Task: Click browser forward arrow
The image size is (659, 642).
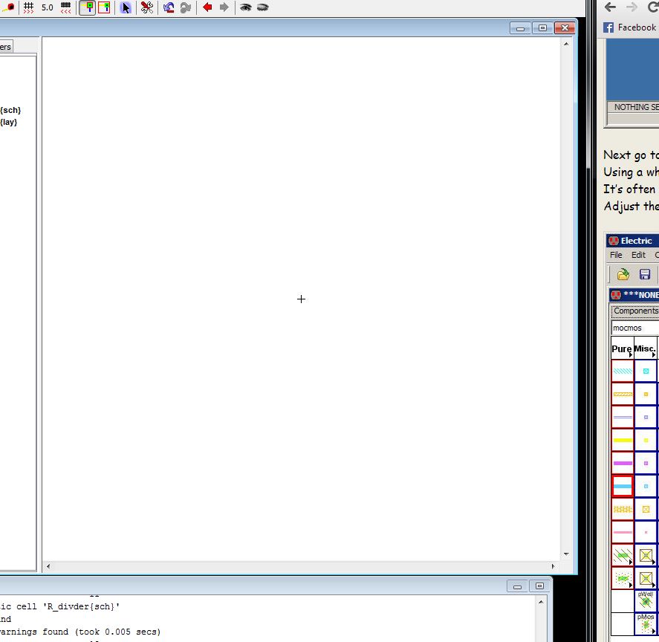Action: (x=632, y=7)
